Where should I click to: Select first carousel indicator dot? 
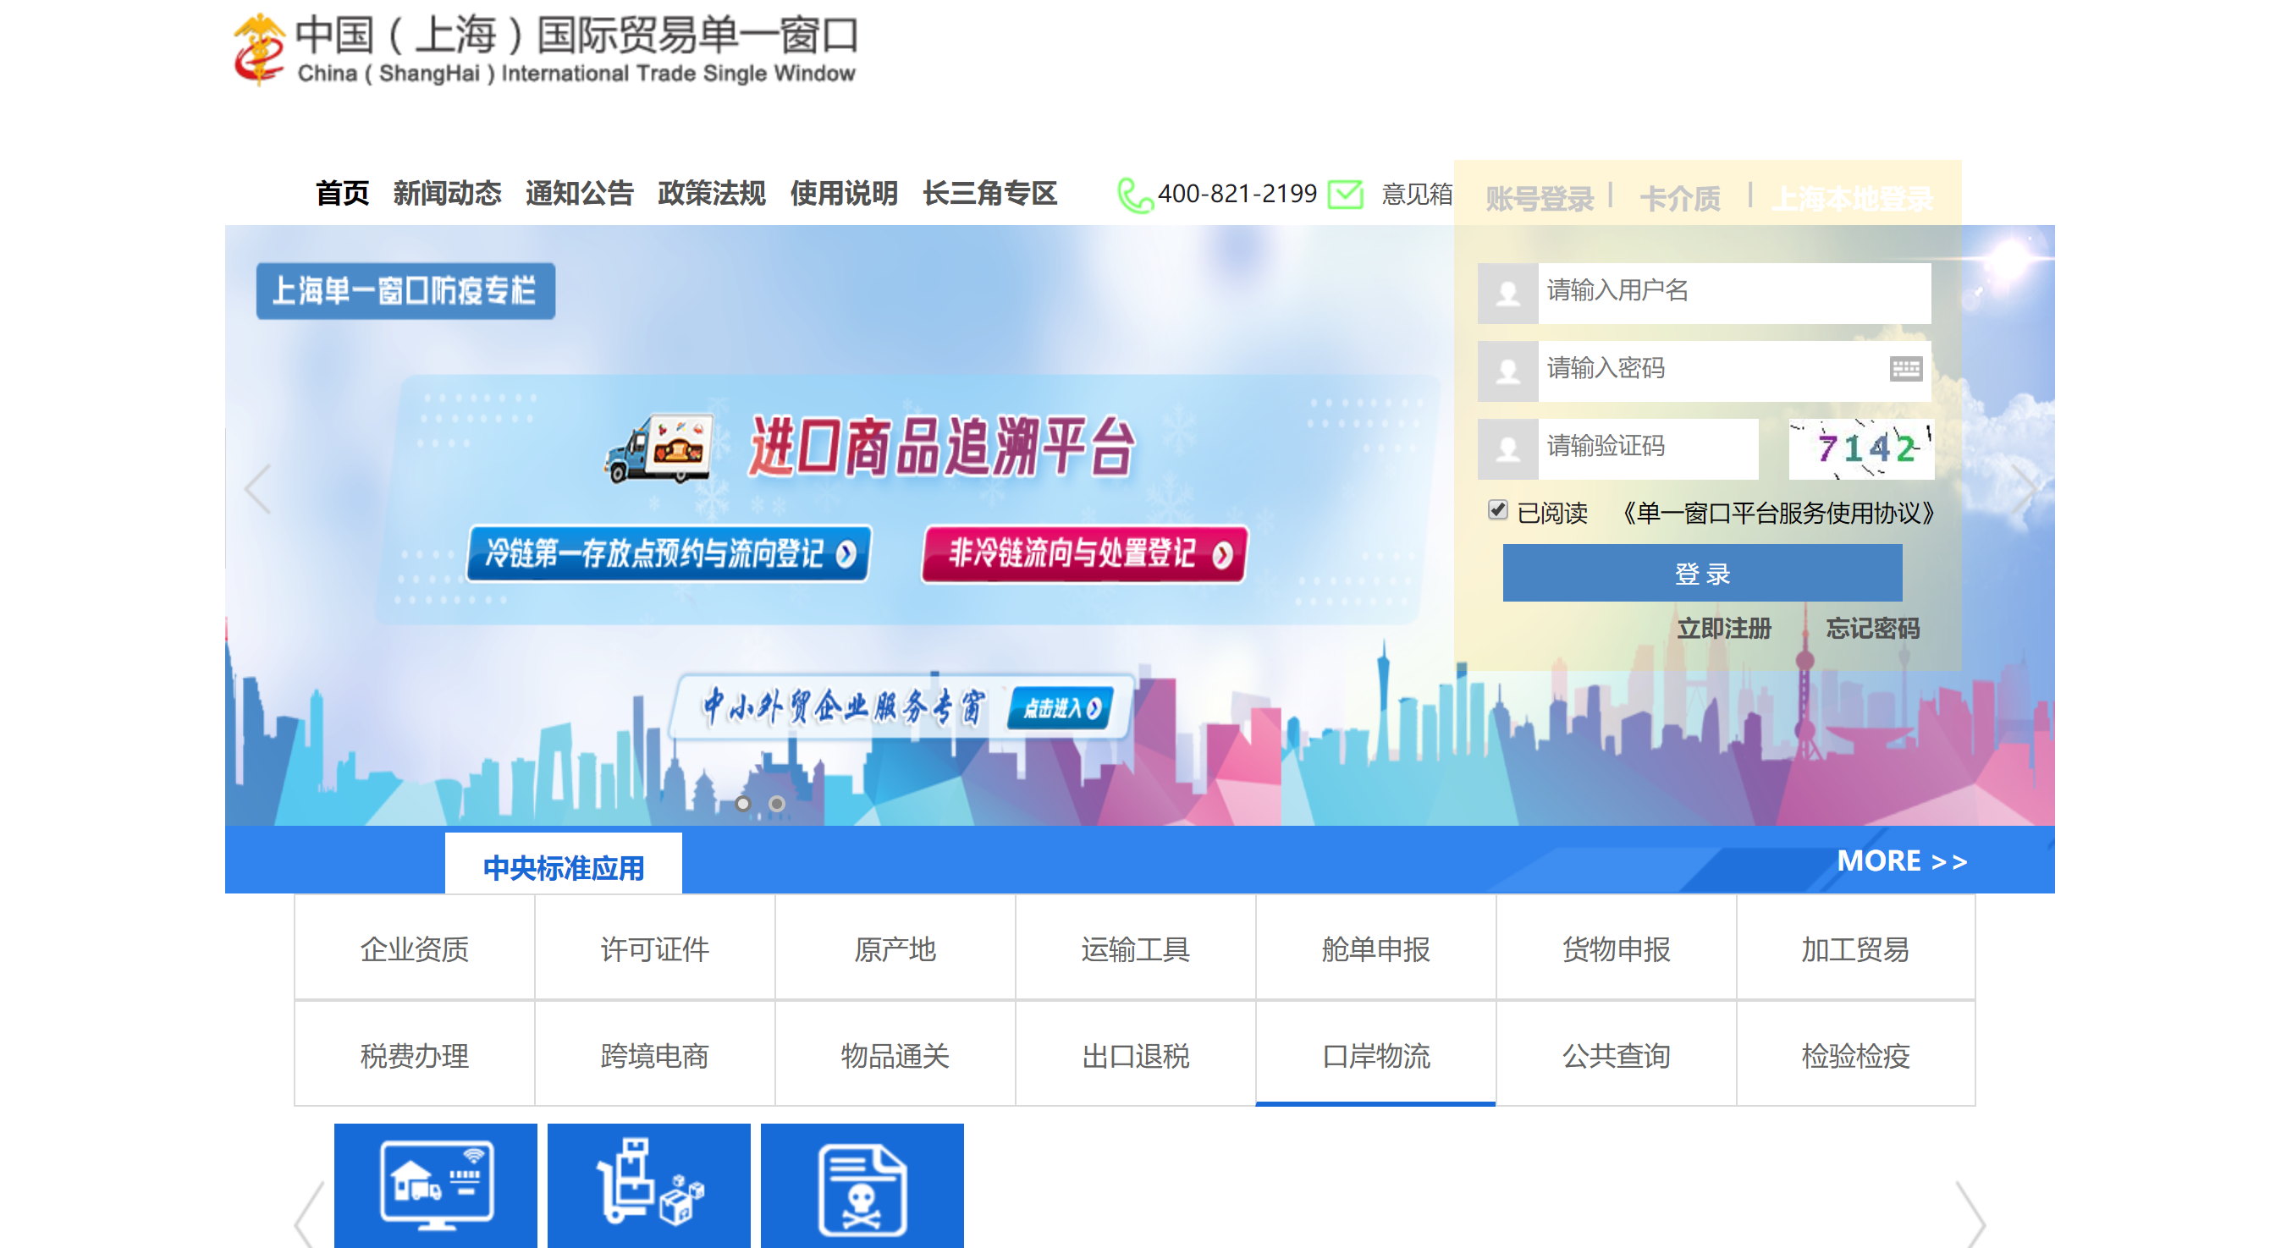click(743, 803)
